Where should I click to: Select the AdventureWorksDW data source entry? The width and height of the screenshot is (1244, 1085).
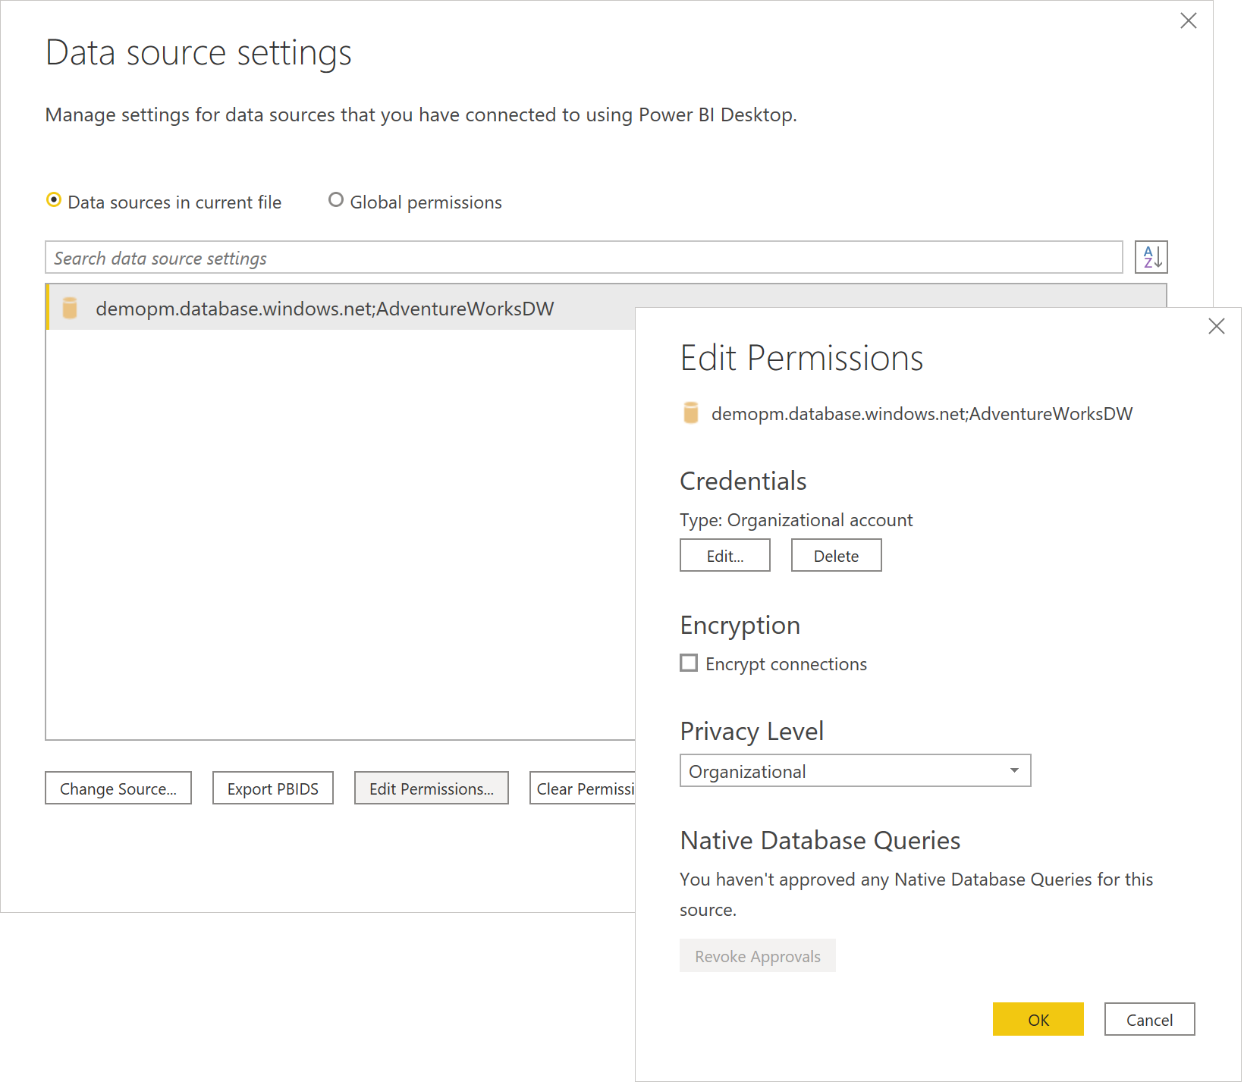coord(325,308)
